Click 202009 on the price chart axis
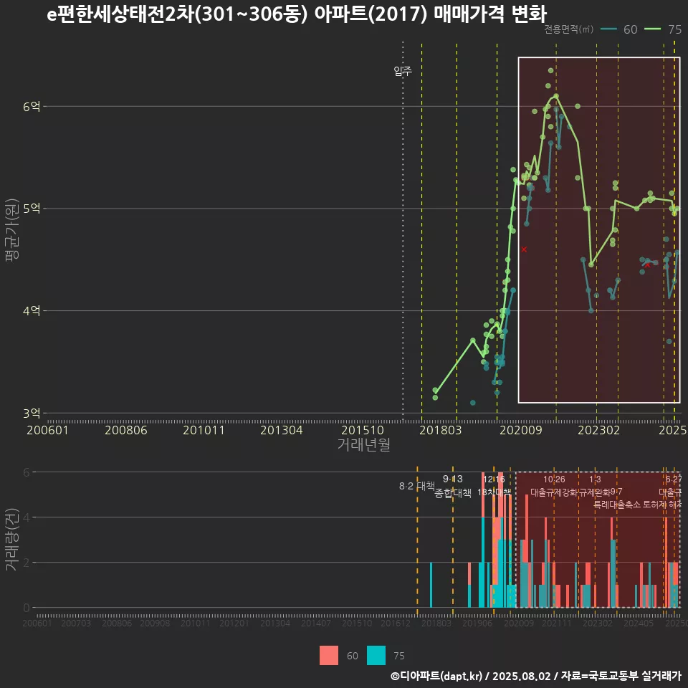 [521, 430]
